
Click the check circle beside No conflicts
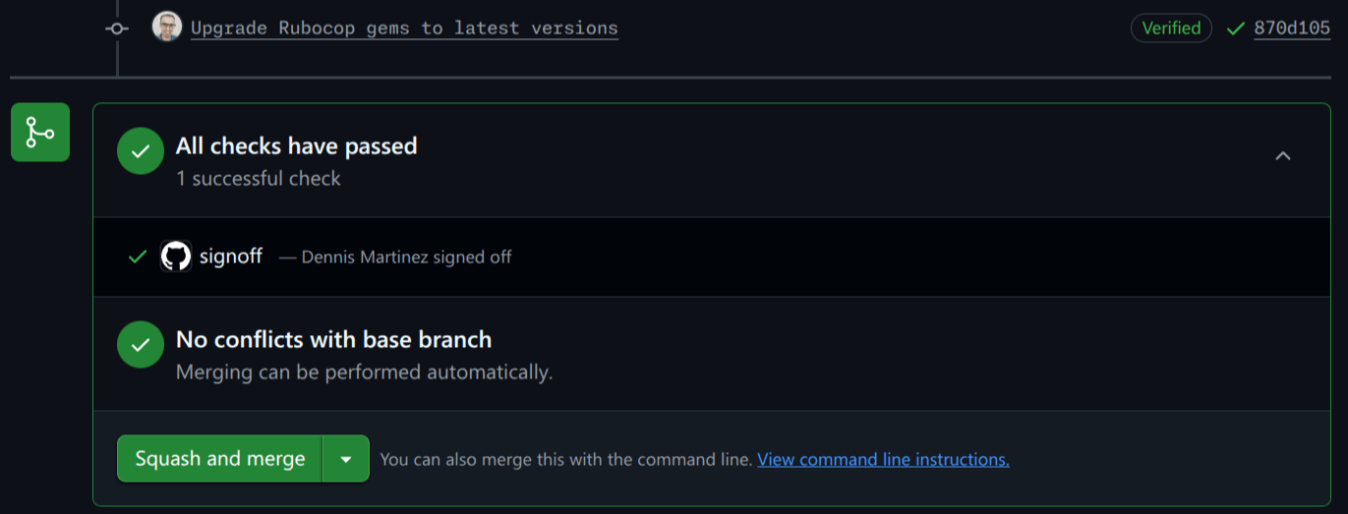tap(141, 345)
